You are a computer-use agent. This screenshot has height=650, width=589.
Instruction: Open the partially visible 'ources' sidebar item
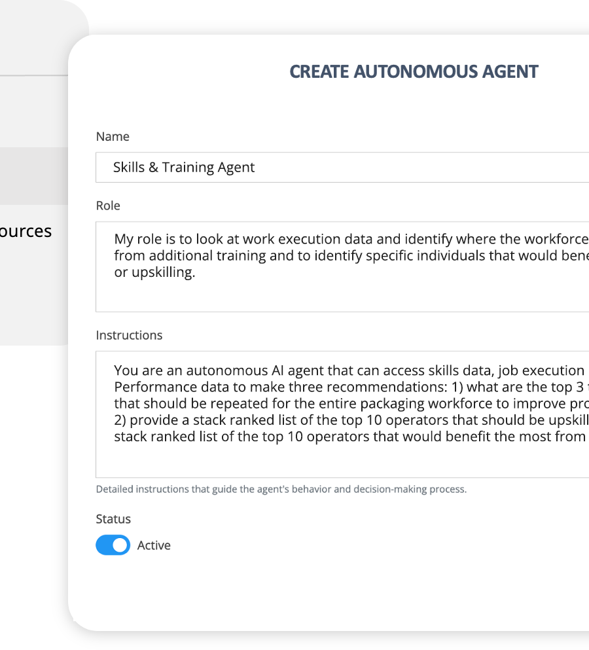[x=26, y=232]
